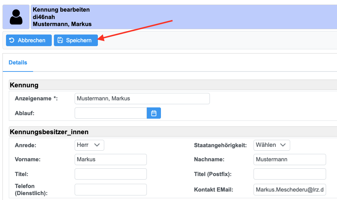Image resolution: width=337 pixels, height=200 pixels.
Task: Focus the Telefon (Dienstlich) input field
Action: 111,189
